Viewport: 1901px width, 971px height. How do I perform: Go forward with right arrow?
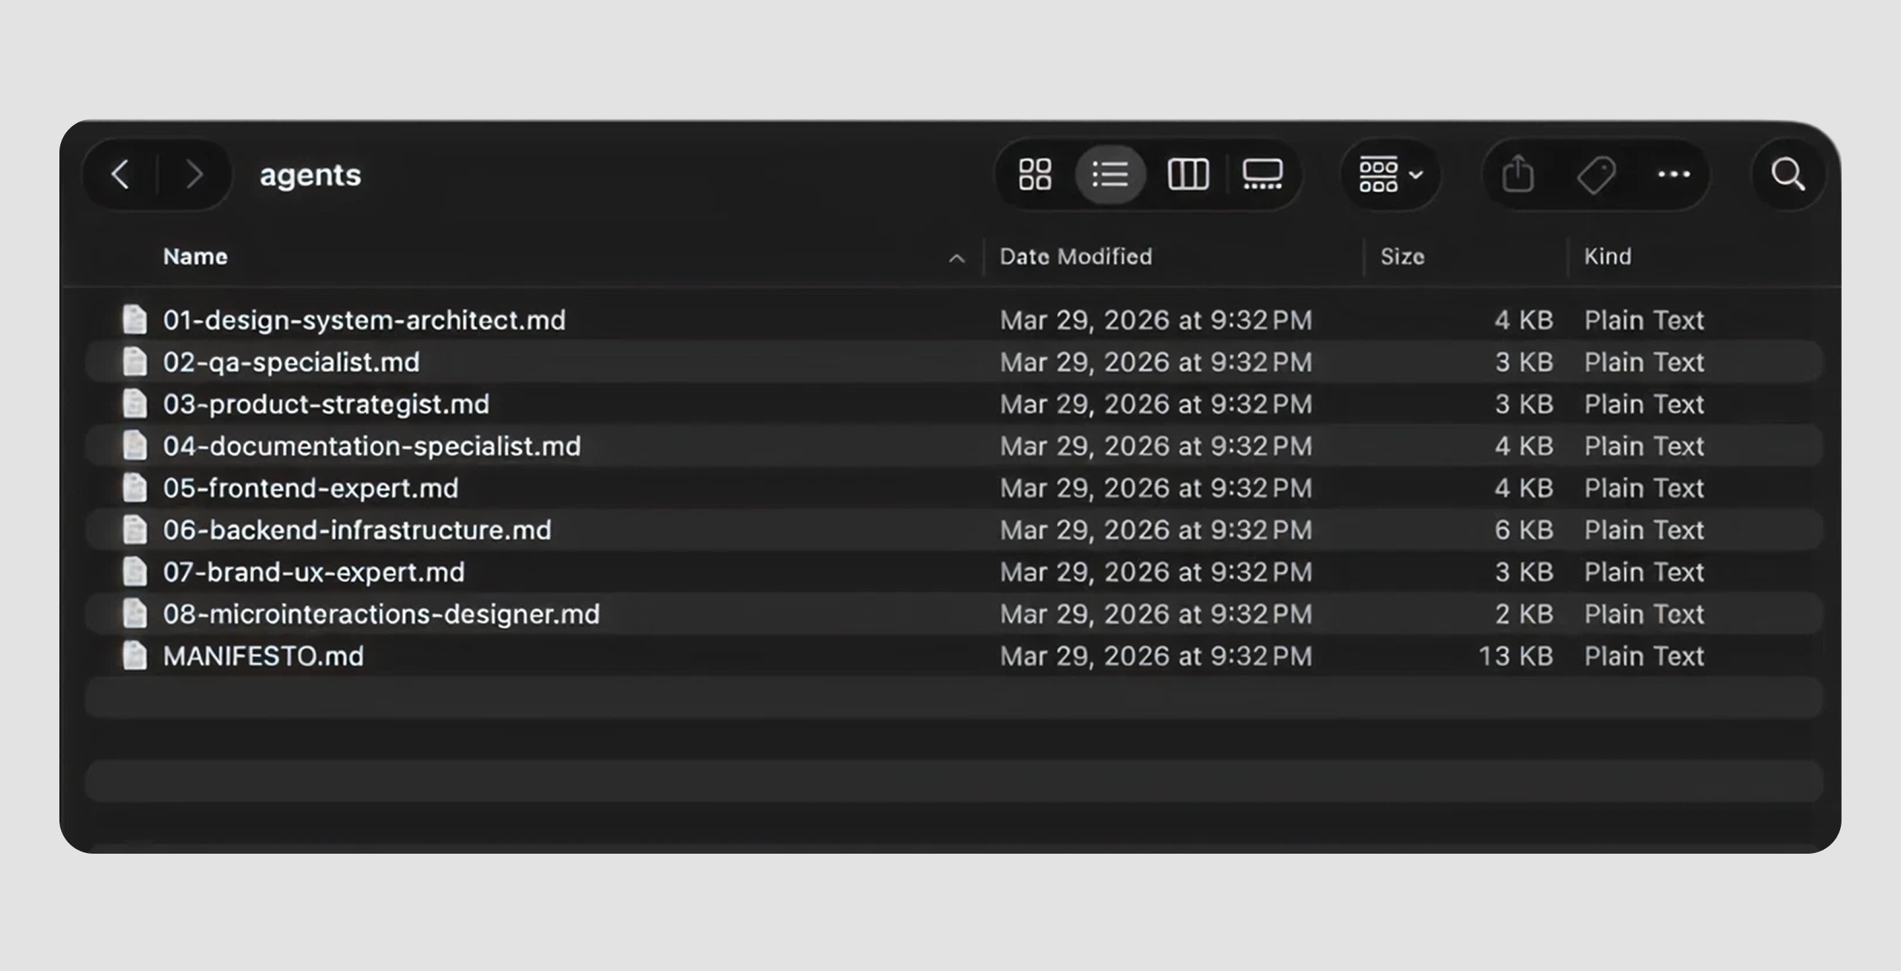(x=195, y=174)
